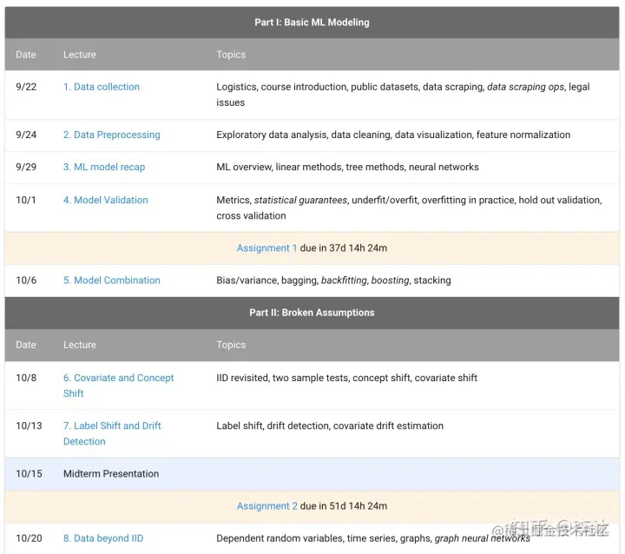Open the 'Assignment 2' link

click(267, 505)
